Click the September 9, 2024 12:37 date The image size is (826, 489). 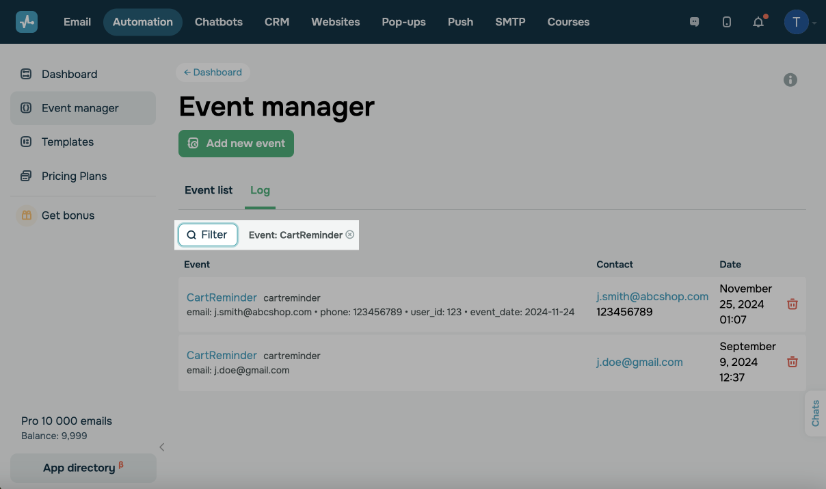(747, 362)
